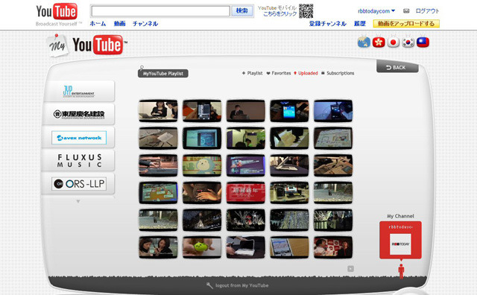This screenshot has height=295, width=477.
Task: Click the red person figure icon
Action: 401,271
